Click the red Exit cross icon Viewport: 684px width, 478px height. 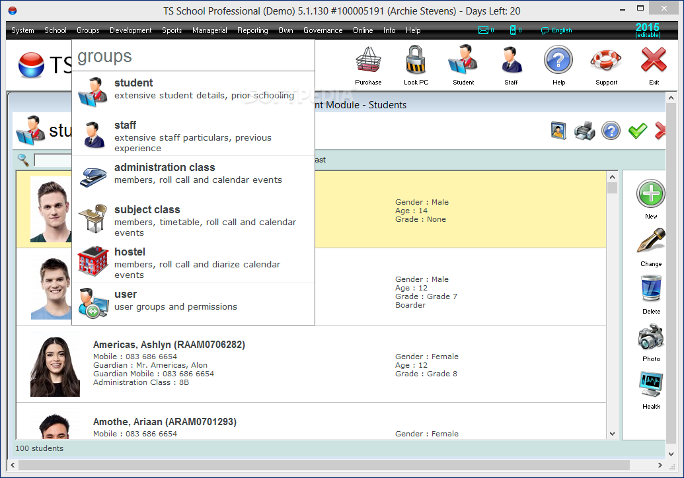tap(654, 59)
